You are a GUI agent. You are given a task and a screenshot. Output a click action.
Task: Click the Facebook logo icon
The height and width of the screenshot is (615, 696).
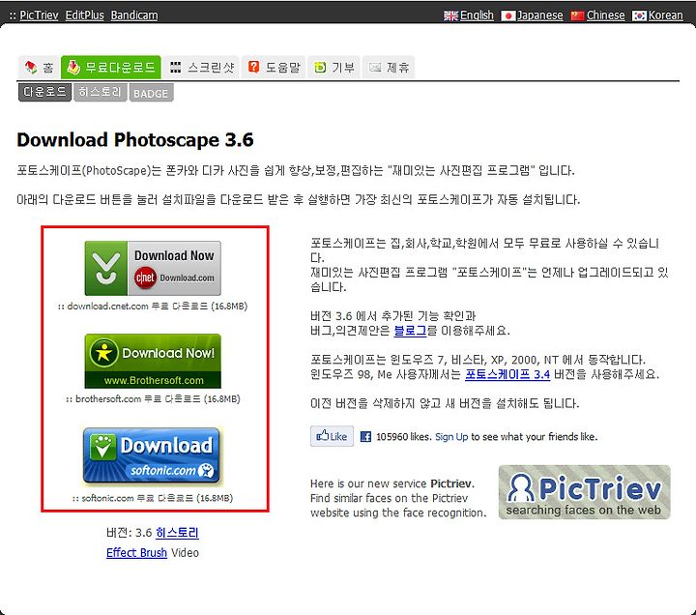[365, 437]
